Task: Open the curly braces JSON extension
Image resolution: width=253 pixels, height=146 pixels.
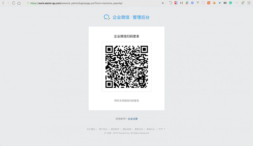Action: click(x=181, y=3)
